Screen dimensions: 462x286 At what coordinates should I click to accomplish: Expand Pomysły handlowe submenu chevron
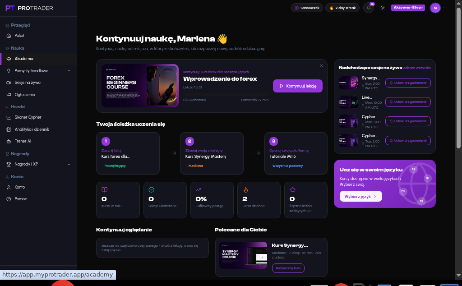tap(69, 71)
